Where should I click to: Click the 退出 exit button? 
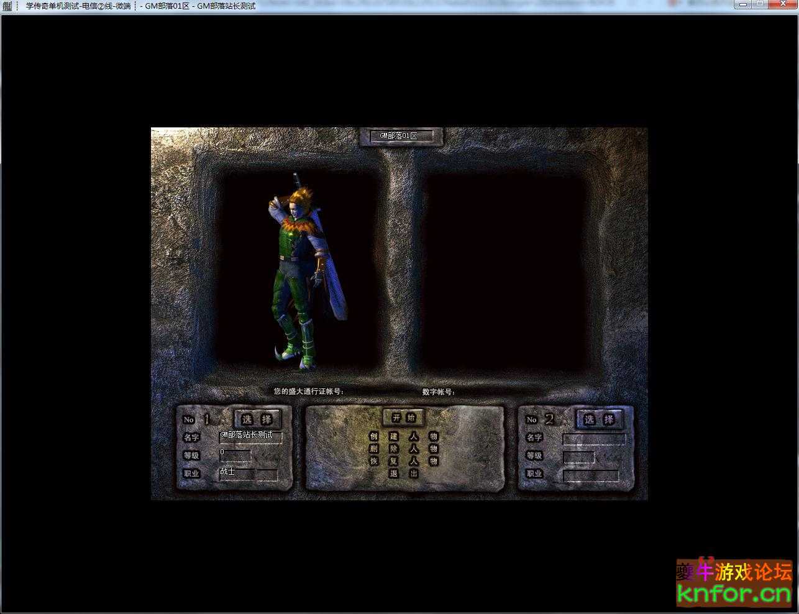coord(404,474)
